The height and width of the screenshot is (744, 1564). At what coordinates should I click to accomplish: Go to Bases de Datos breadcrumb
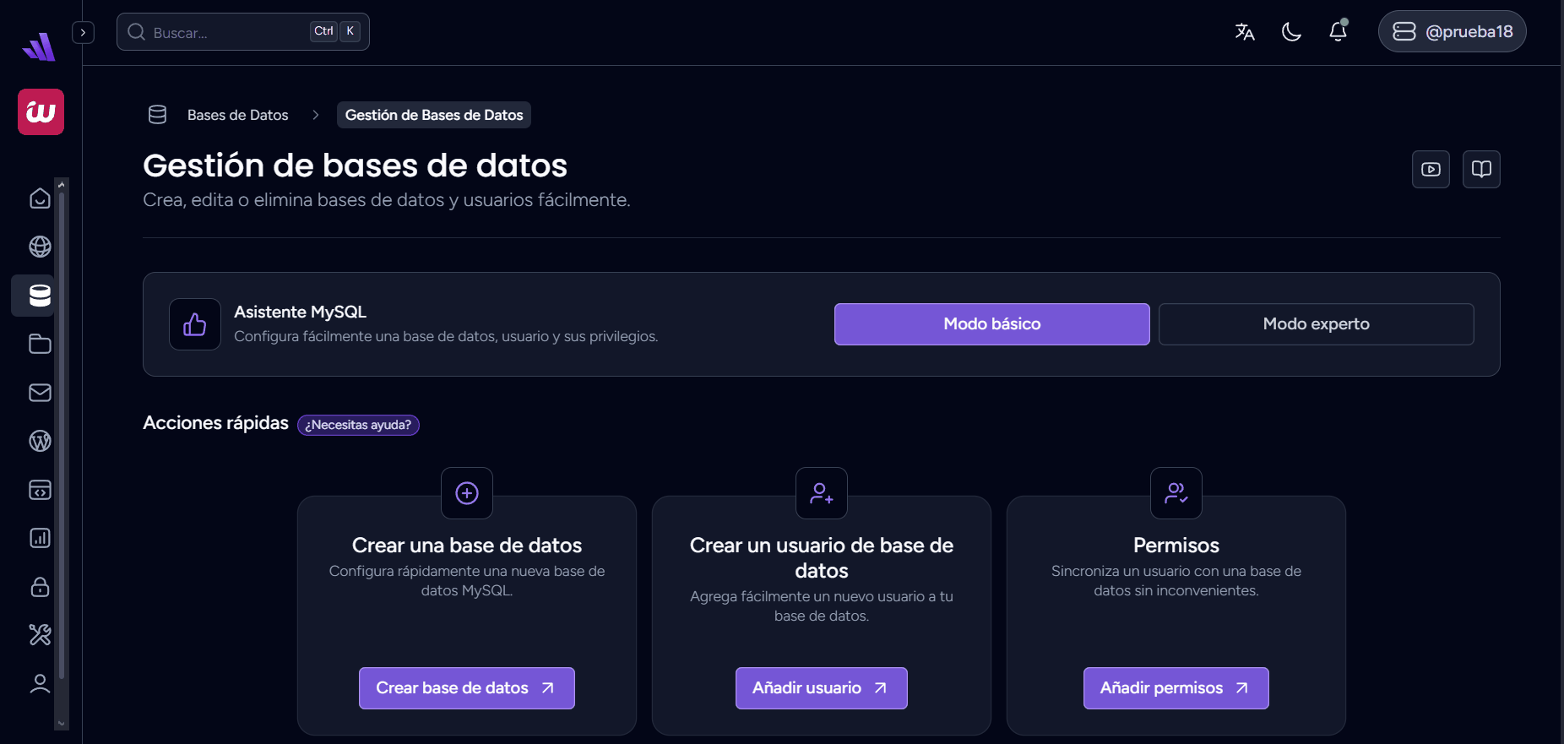point(237,115)
